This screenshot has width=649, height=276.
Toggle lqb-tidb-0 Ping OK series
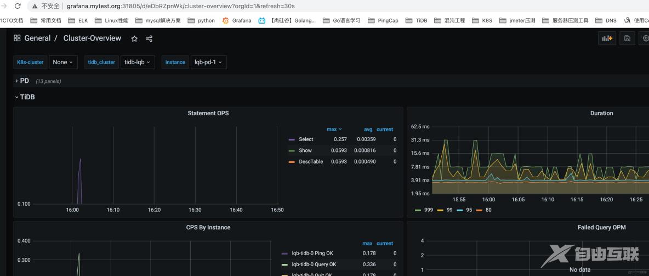pos(314,253)
